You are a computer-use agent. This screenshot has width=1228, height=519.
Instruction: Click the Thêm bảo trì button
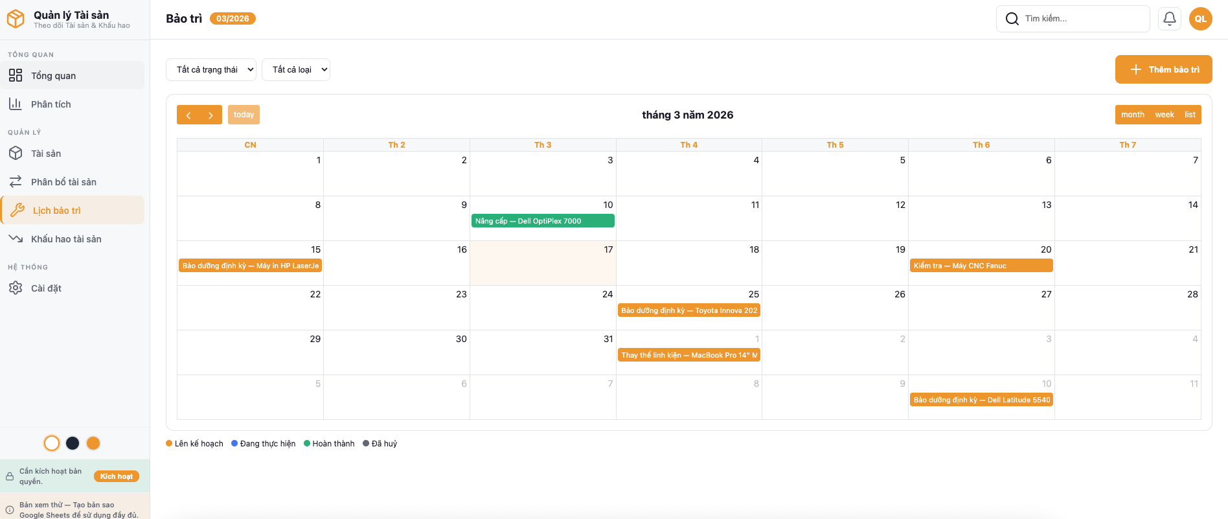1163,69
